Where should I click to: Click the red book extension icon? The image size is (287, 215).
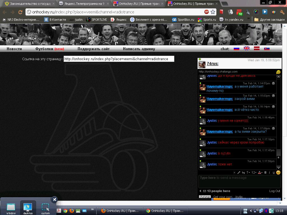221,12
